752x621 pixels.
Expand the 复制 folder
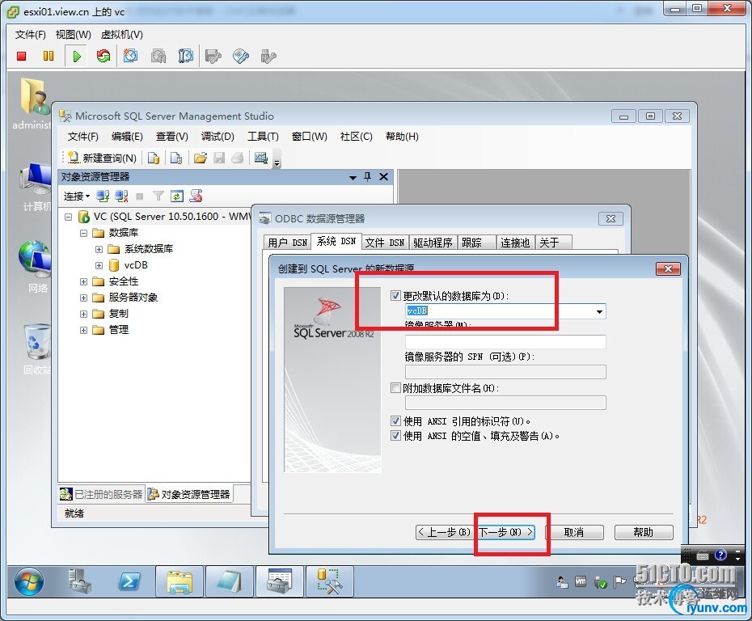point(83,314)
